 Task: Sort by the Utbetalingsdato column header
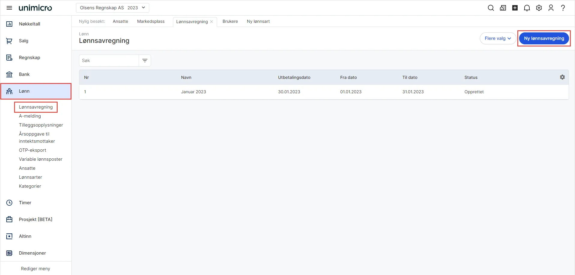pos(294,77)
